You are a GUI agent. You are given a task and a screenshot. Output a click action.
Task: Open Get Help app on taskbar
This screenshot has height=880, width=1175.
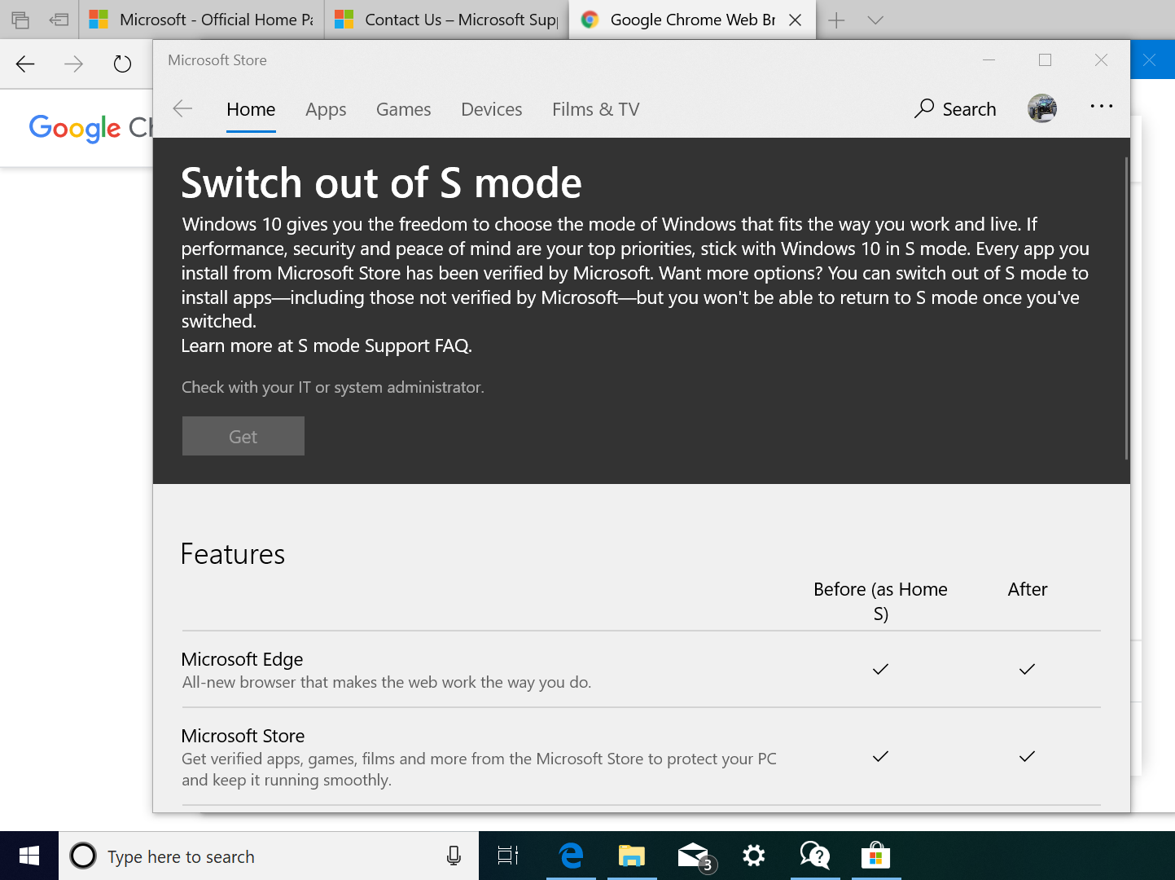pos(814,856)
